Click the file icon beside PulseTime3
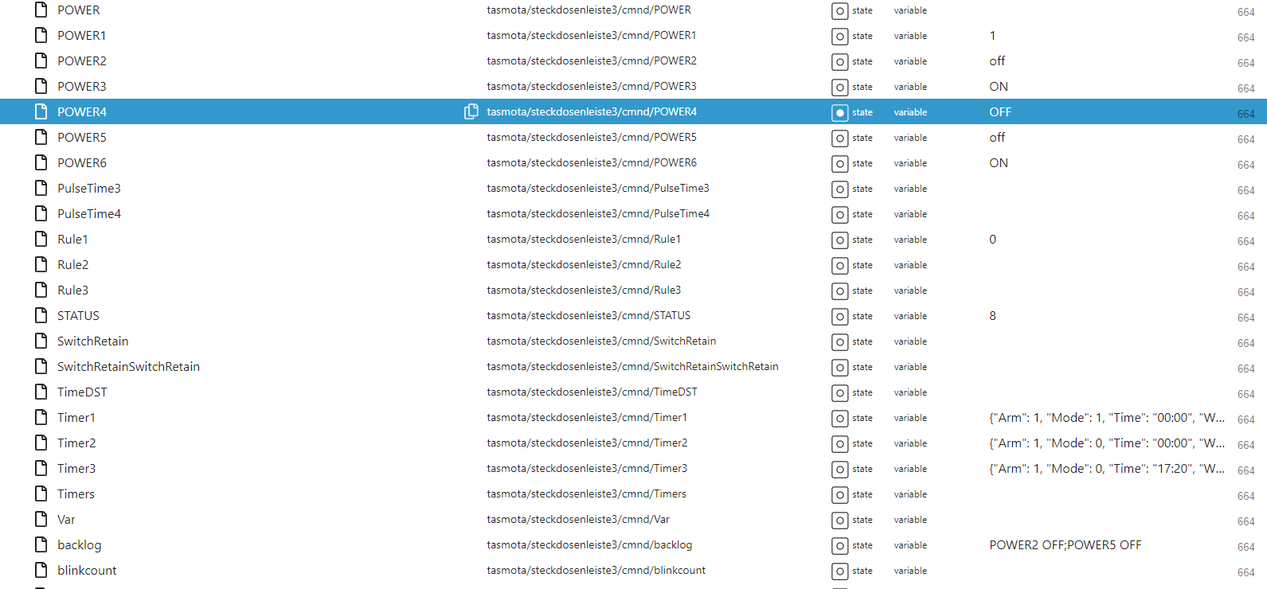This screenshot has width=1267, height=589. 41,188
